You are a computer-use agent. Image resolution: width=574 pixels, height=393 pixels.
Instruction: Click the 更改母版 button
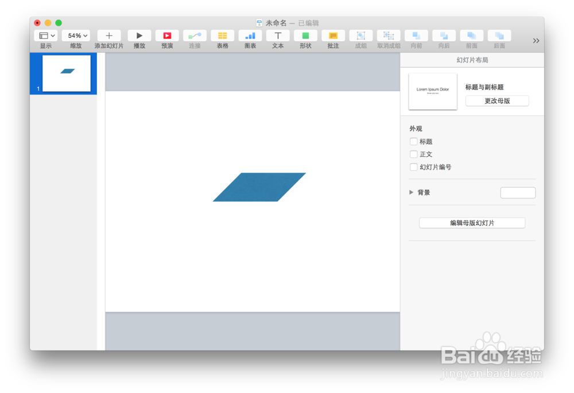click(x=497, y=100)
